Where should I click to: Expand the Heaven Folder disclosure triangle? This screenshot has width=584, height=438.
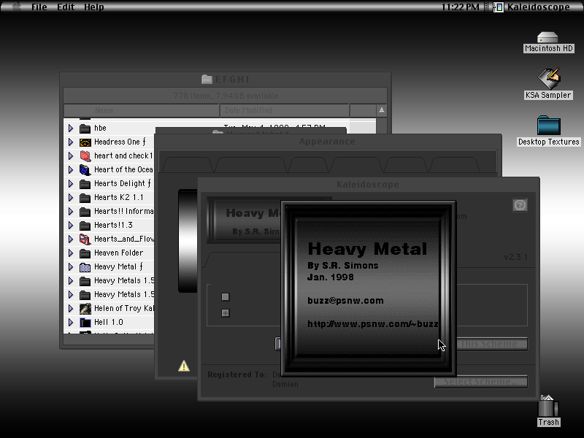point(71,253)
